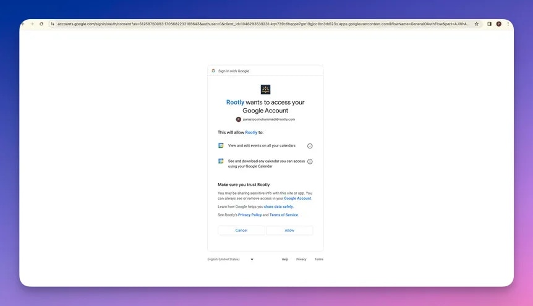Click the browser back arrow
The image size is (533, 306).
tap(23, 24)
